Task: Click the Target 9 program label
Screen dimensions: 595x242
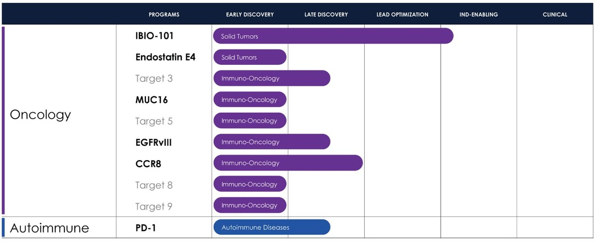Action: [x=154, y=206]
